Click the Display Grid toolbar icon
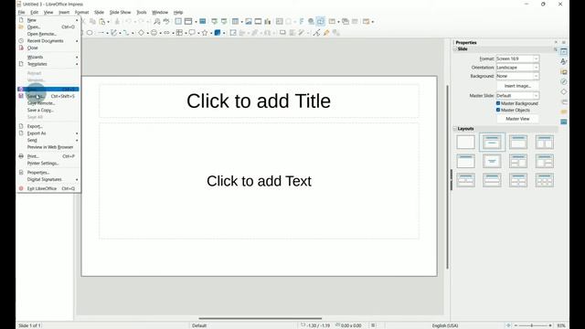 tap(178, 22)
